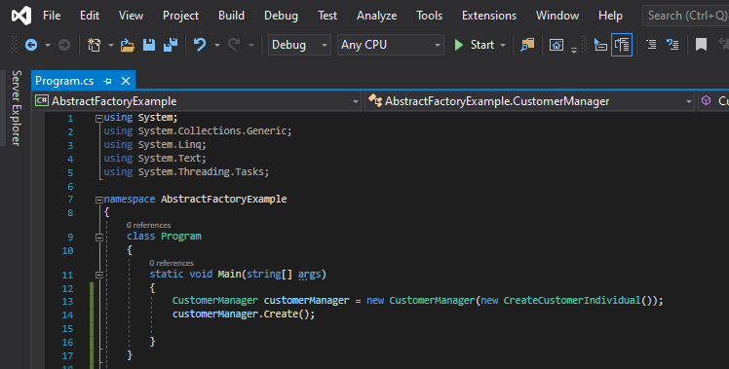Open the Debug configuration dropdown
729x369 pixels.
pyautogui.click(x=299, y=45)
